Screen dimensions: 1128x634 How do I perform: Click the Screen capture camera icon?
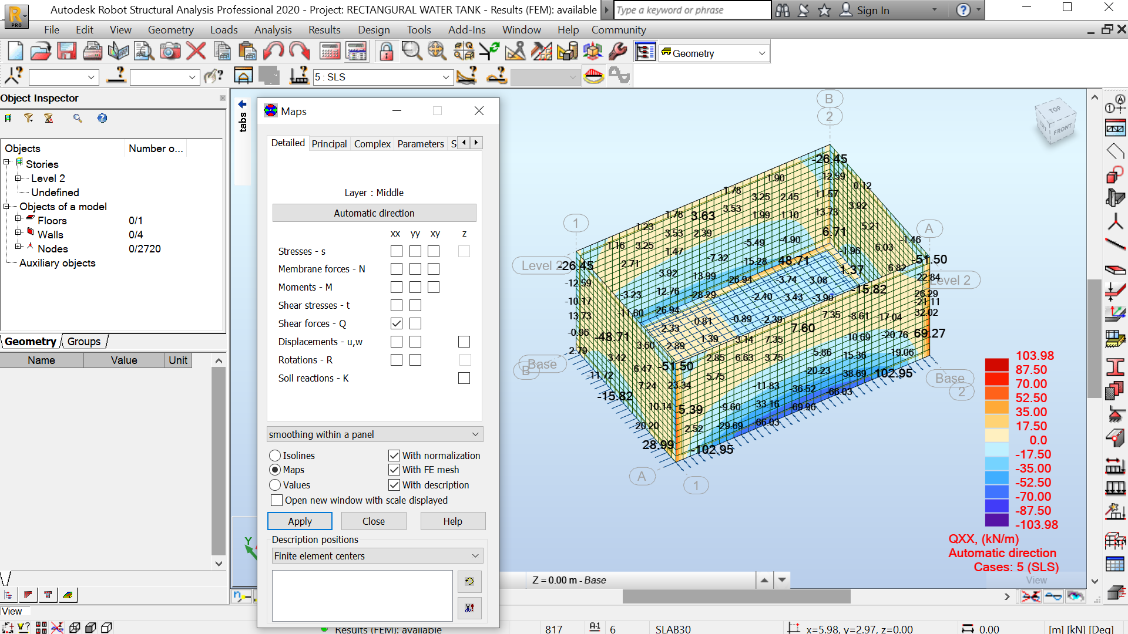tap(170, 52)
